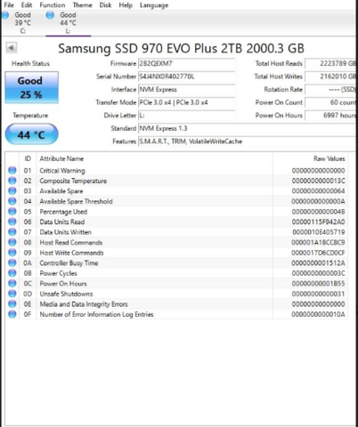Click status icon for Media and Data Integrity Errors
358x427 pixels.
point(12,304)
